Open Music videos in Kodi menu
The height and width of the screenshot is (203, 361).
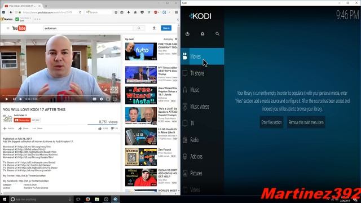coord(202,107)
